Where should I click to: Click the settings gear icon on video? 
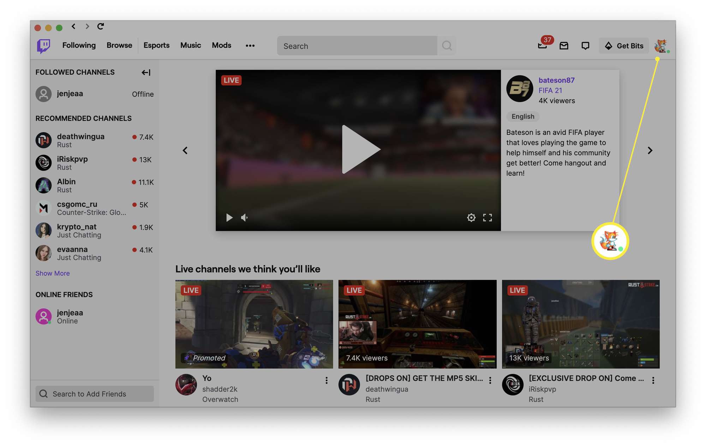471,218
